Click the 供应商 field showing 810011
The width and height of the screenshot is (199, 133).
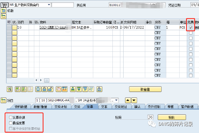137,5
